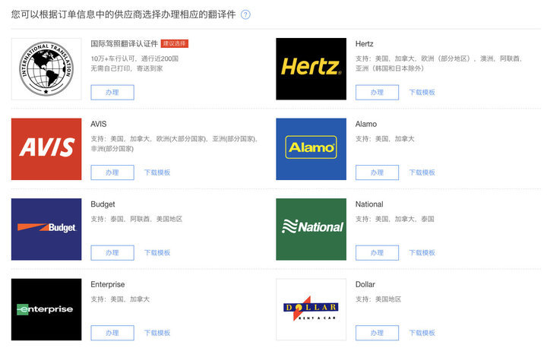Click the National title text
The height and width of the screenshot is (348, 547).
point(369,204)
